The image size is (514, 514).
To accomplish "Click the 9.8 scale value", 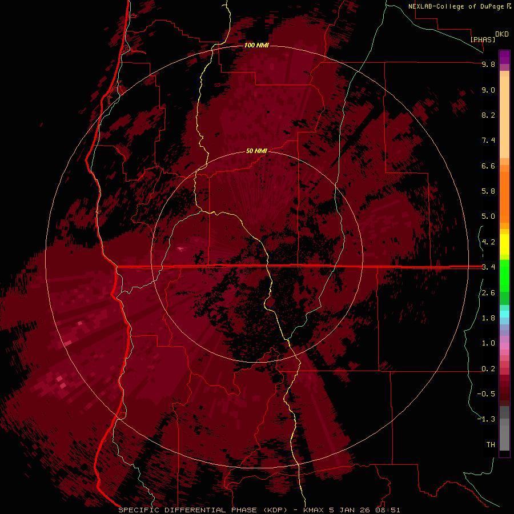I will tap(488, 64).
